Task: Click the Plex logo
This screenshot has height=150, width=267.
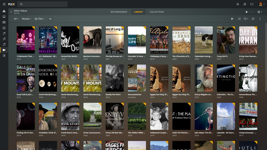Action: click(11, 4)
